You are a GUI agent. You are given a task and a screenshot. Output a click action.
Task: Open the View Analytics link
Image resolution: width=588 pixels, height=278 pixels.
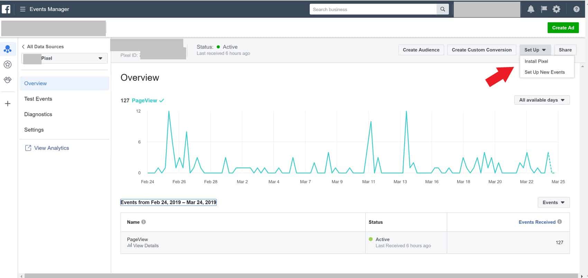[x=52, y=148]
